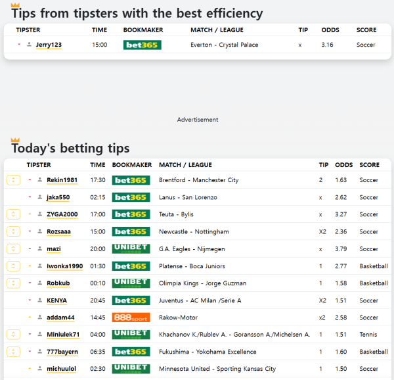Click Unibet logo in G.A. Eagles row
394x380 pixels.
[x=131, y=249]
